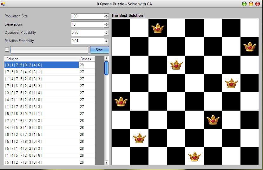Select the queen in the leftmost board column
Viewport: 263px width, 170px height.
point(121,101)
